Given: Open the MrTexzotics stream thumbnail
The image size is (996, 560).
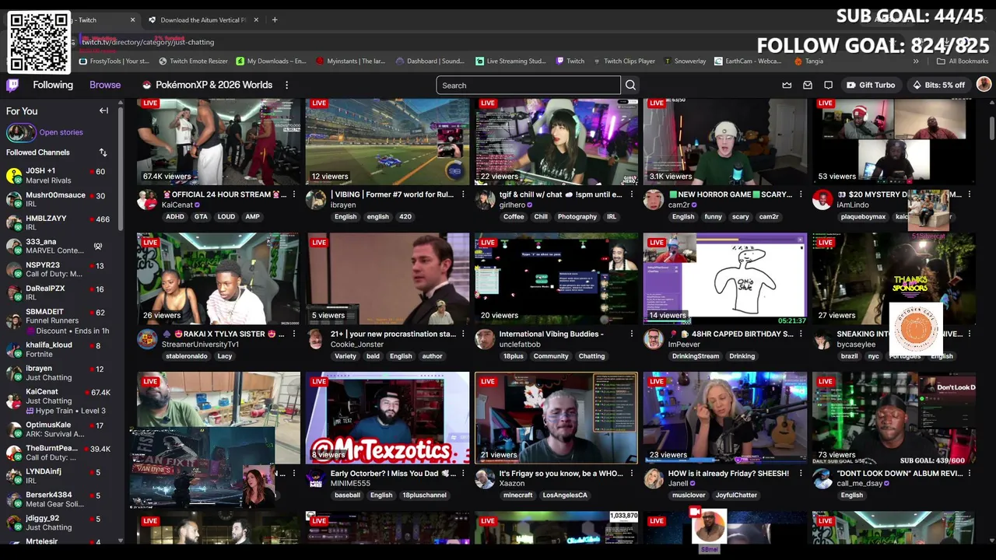Looking at the screenshot, I should (x=388, y=418).
